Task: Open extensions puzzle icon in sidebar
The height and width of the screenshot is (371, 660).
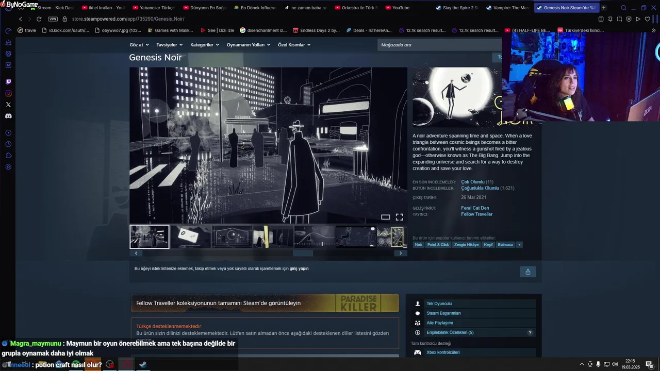Action: [x=8, y=156]
